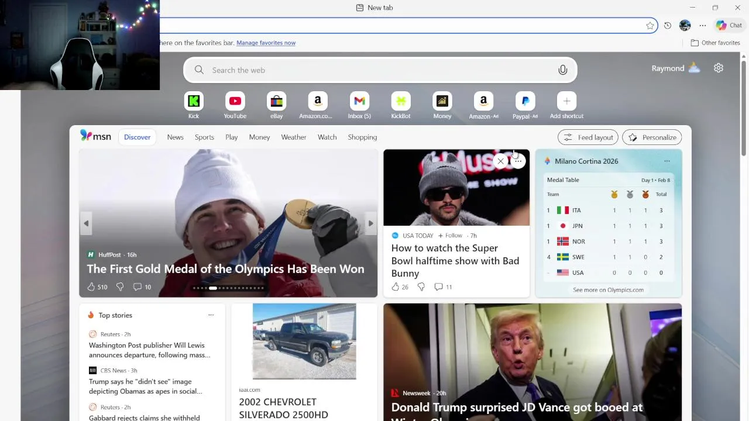Show previous carousel story

[86, 223]
